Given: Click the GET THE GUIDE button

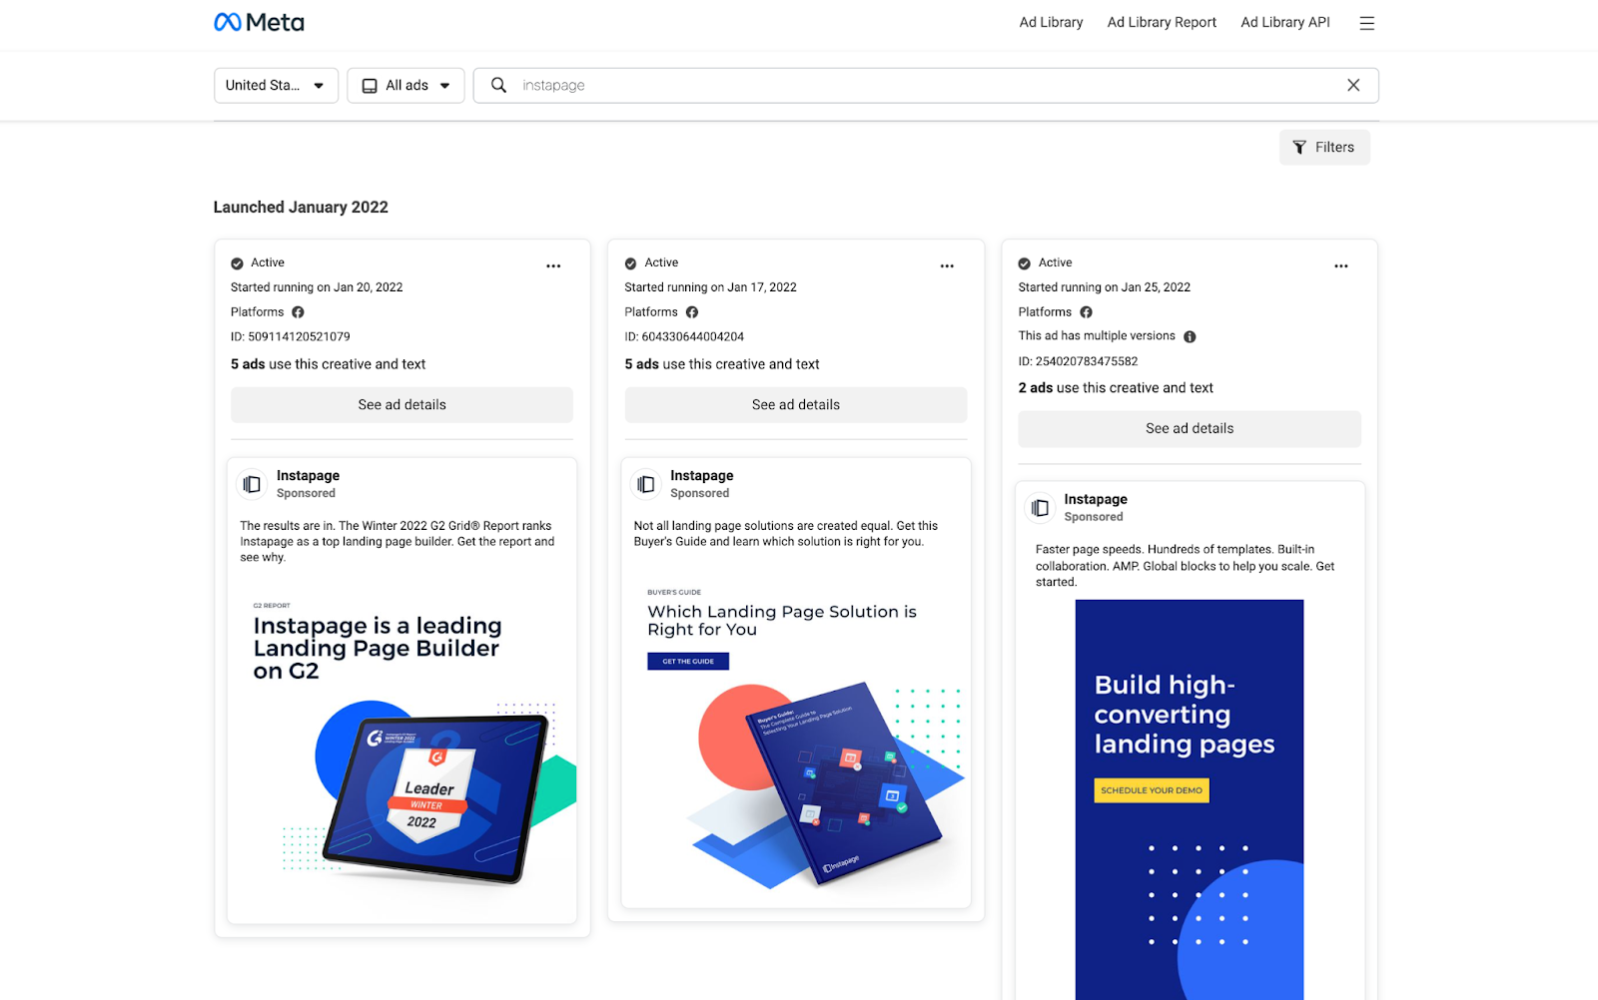Looking at the screenshot, I should point(688,662).
